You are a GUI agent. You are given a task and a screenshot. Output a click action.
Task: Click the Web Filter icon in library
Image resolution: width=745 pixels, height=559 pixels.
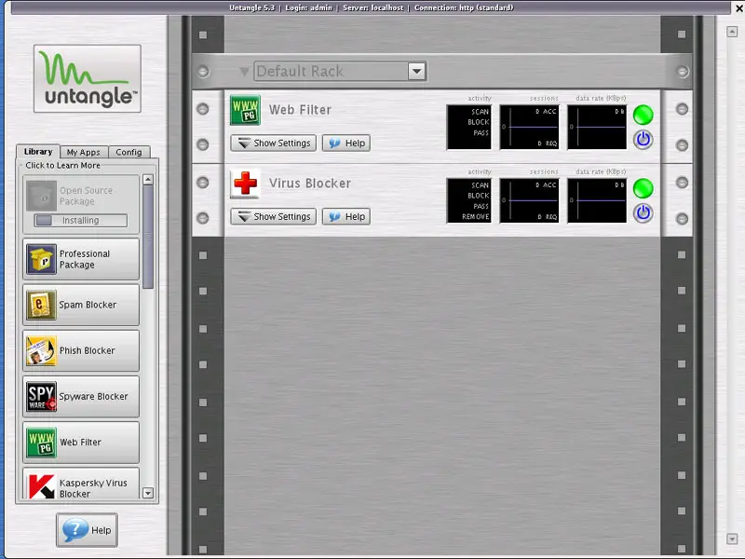click(41, 443)
